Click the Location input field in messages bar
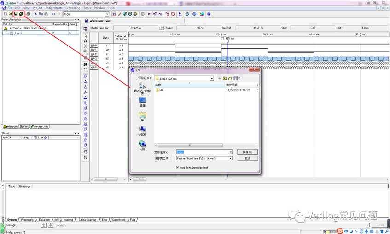Image resolution: width=390 pixels, height=234 pixels. [212, 225]
